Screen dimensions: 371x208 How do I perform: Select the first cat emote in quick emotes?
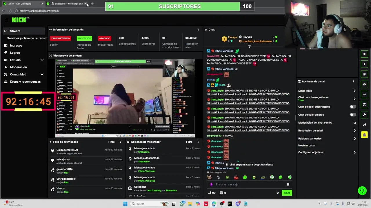[x=209, y=177]
